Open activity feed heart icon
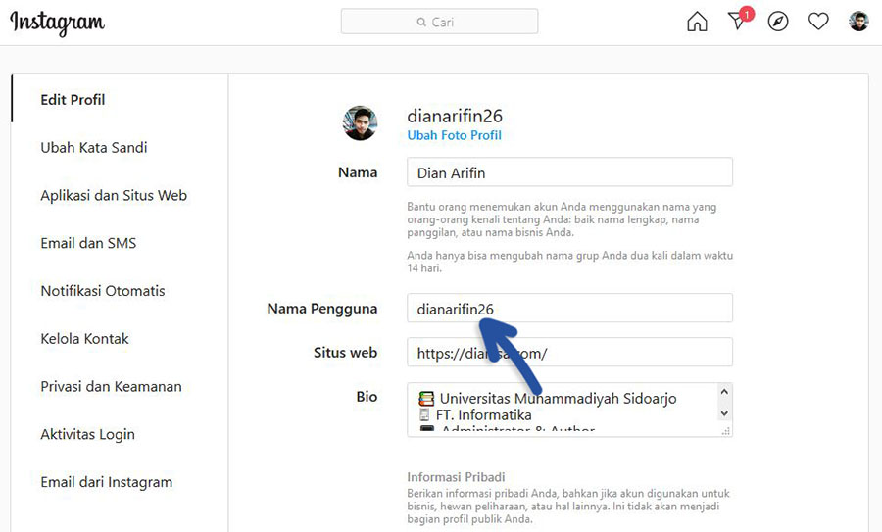This screenshot has height=532, width=882. 818,22
